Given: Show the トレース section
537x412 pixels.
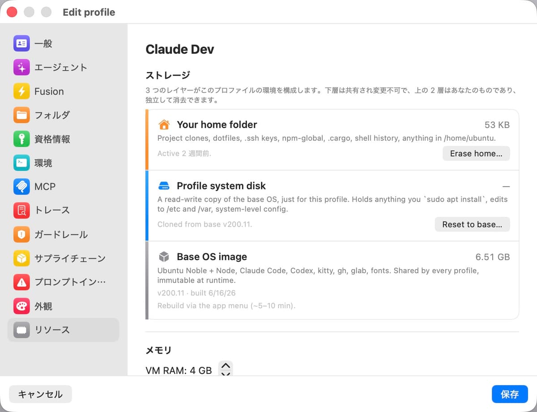Looking at the screenshot, I should tap(64, 210).
